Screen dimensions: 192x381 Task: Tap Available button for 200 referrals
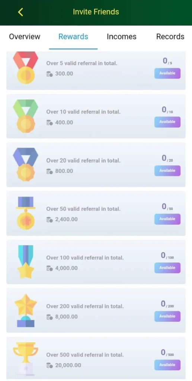[x=167, y=316]
